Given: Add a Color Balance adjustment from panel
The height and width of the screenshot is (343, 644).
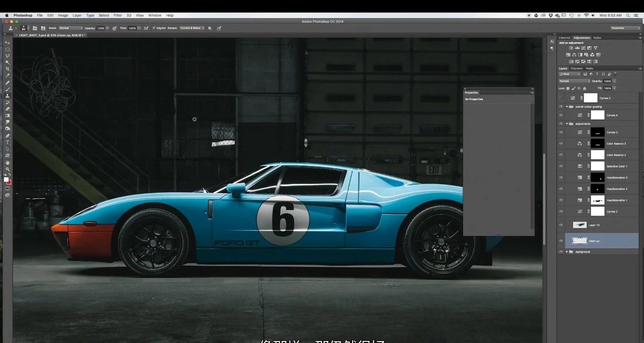Looking at the screenshot, I should pyautogui.click(x=574, y=55).
